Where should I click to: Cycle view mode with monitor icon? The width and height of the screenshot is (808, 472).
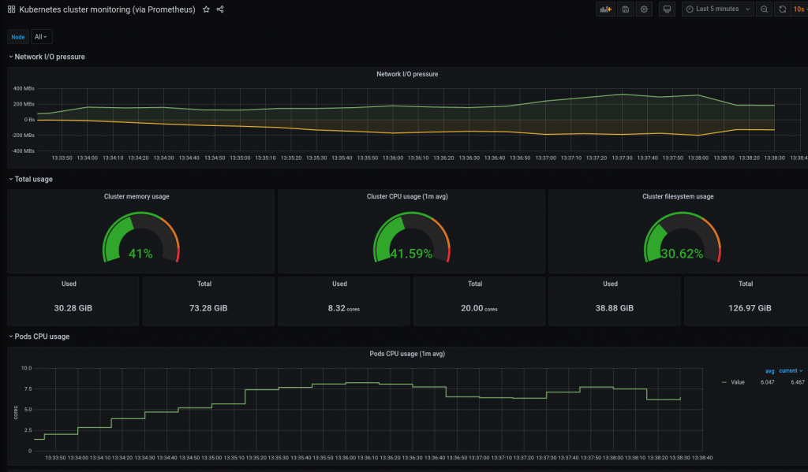[668, 9]
